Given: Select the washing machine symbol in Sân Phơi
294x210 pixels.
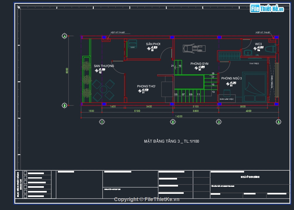Looking at the screenshot, I should (x=133, y=44).
